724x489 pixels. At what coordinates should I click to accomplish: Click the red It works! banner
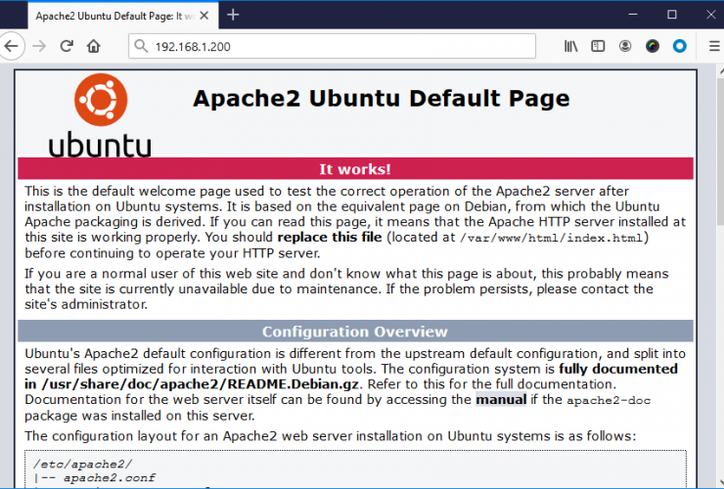click(355, 168)
